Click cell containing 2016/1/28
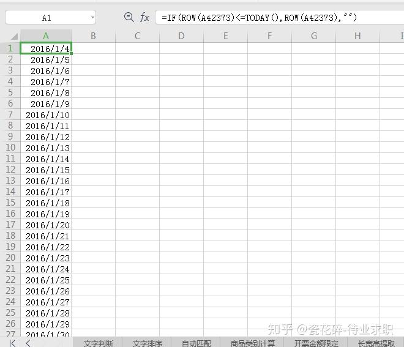Screen dimensions: 404x347 click(46, 313)
